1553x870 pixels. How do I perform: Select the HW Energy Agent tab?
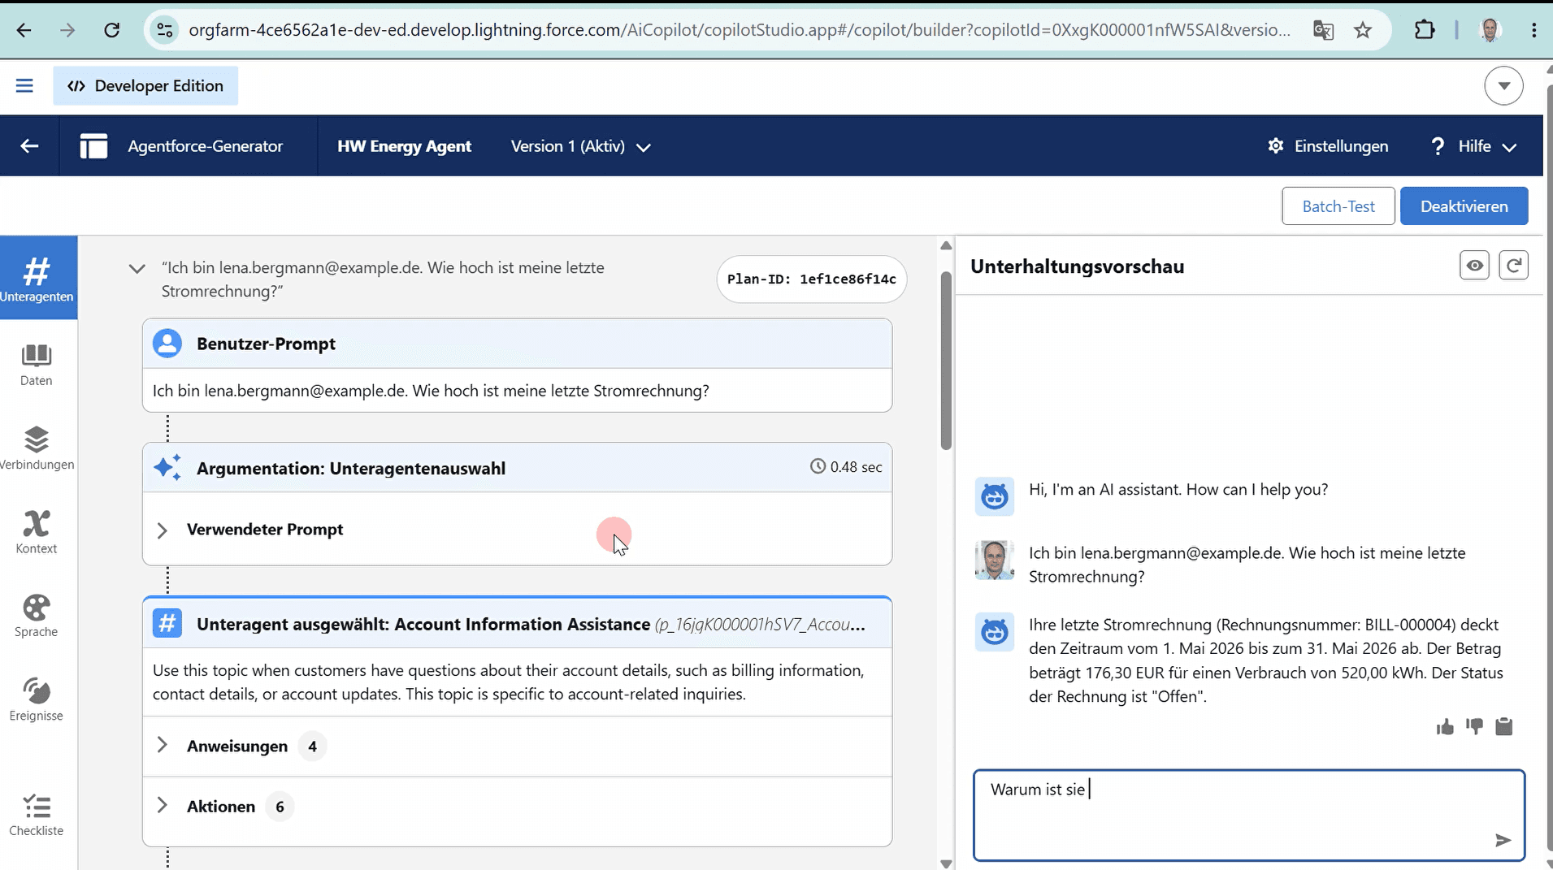(x=404, y=146)
